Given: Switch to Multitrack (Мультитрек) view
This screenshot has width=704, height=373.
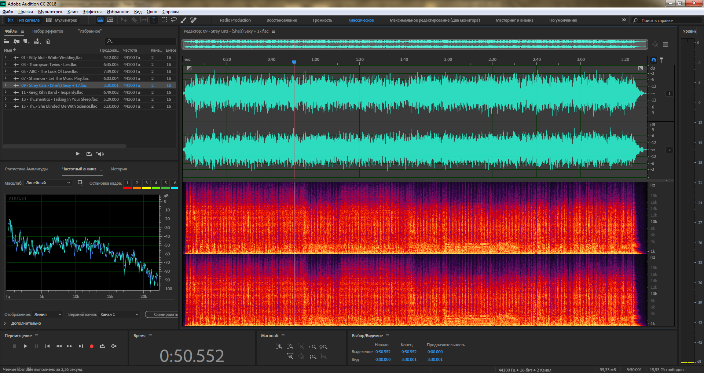Looking at the screenshot, I should pos(62,20).
